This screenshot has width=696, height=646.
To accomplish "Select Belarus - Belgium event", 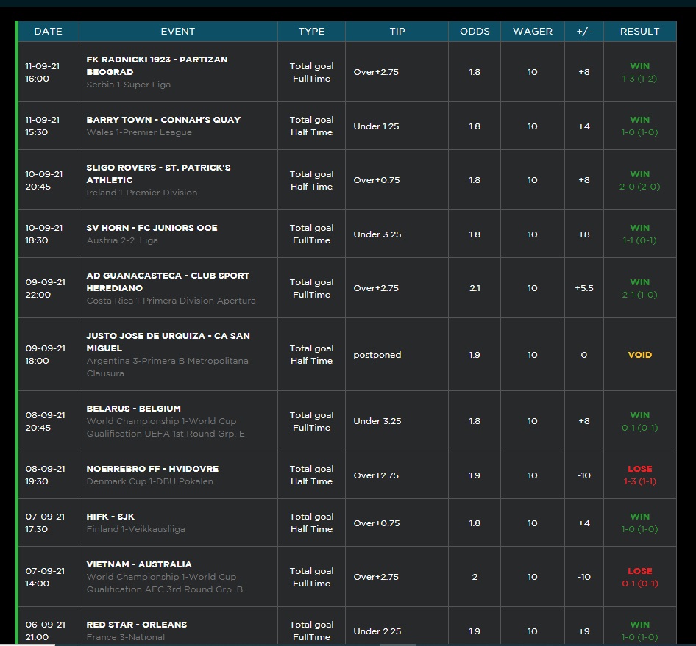I will pos(134,409).
